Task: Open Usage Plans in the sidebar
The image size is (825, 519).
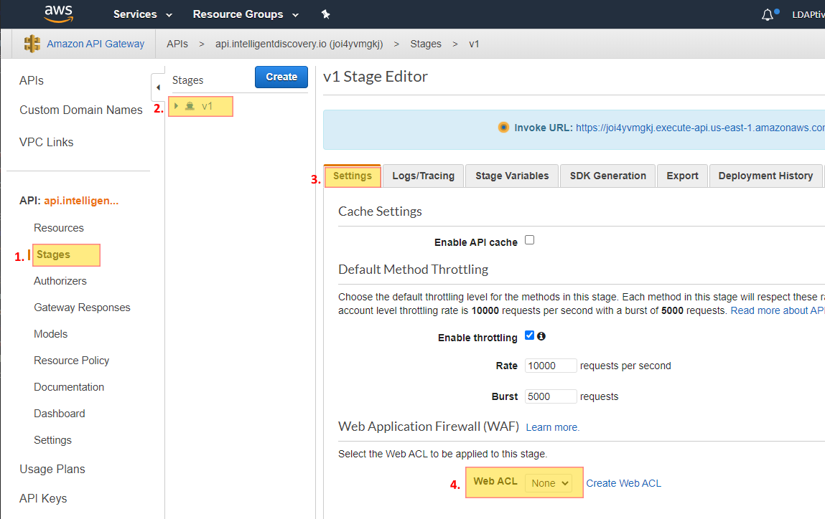Action: coord(52,469)
